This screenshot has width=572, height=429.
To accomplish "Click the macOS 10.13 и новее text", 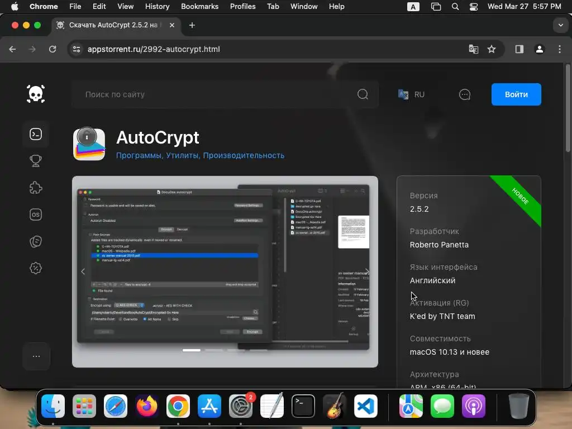I will 450,352.
